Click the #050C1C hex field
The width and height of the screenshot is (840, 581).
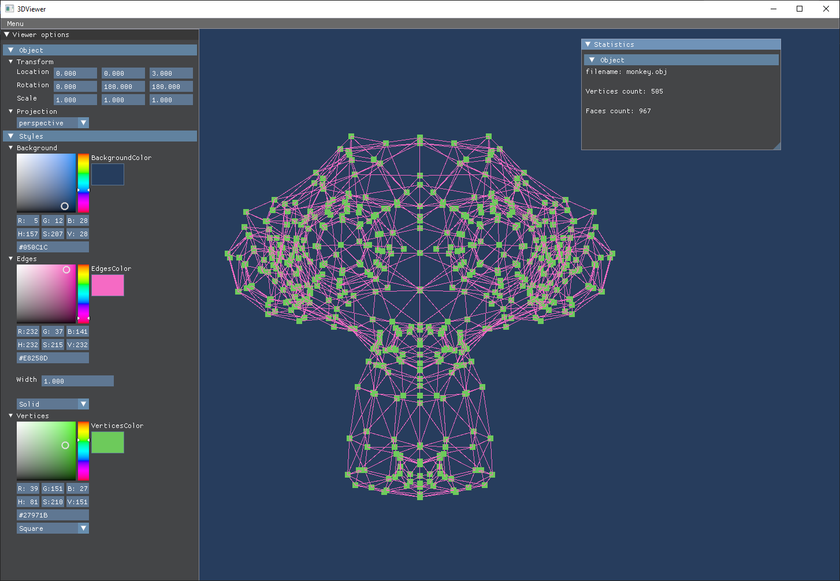pyautogui.click(x=53, y=247)
